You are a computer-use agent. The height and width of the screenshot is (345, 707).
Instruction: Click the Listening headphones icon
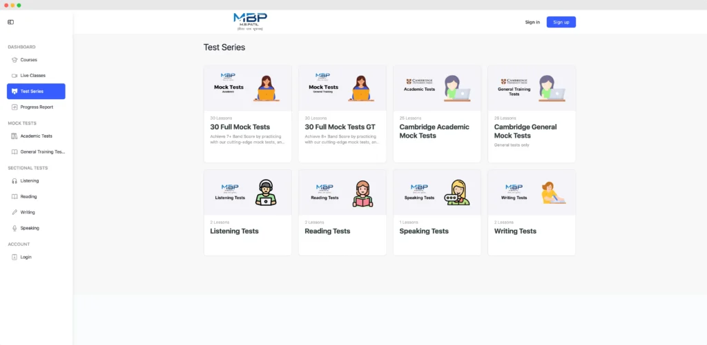(14, 181)
